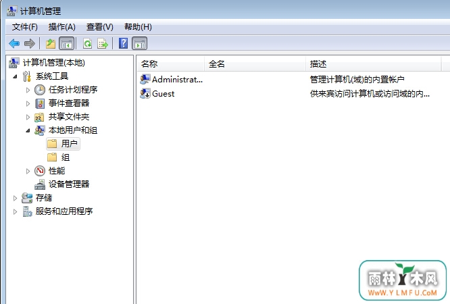Click the 计算机管理(本地) root node icon

(14, 63)
